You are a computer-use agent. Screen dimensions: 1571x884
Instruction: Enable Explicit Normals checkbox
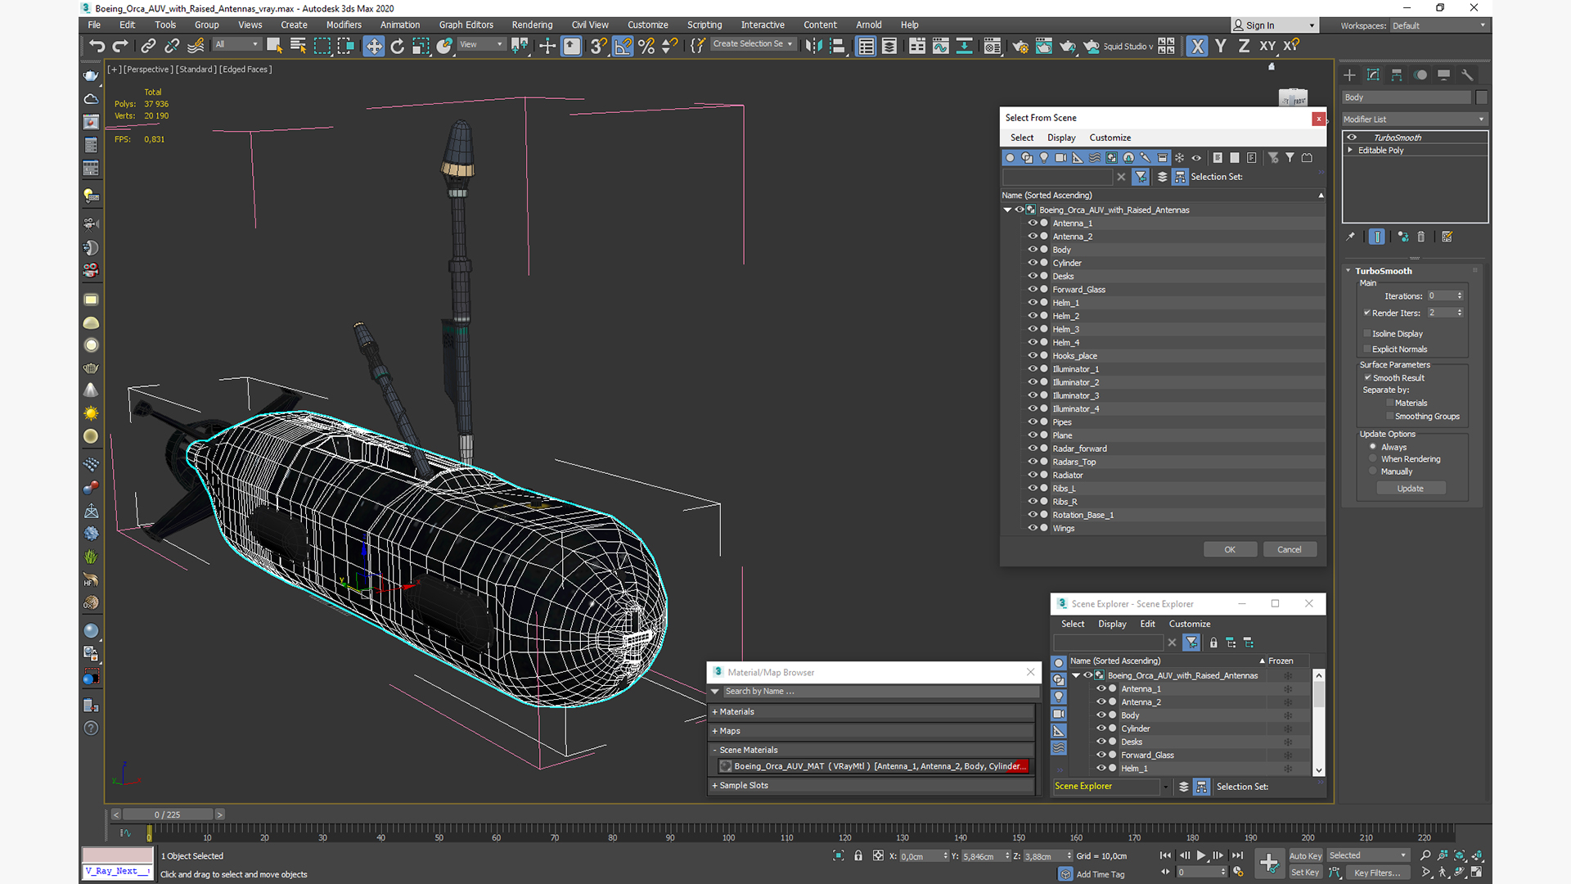(1367, 349)
